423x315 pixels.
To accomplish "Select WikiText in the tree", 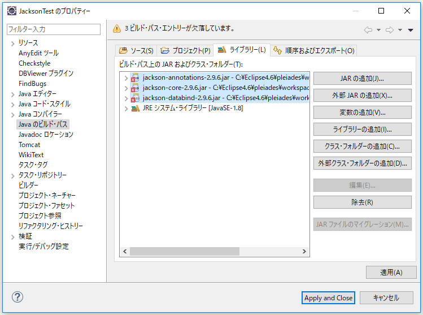I will [x=31, y=155].
